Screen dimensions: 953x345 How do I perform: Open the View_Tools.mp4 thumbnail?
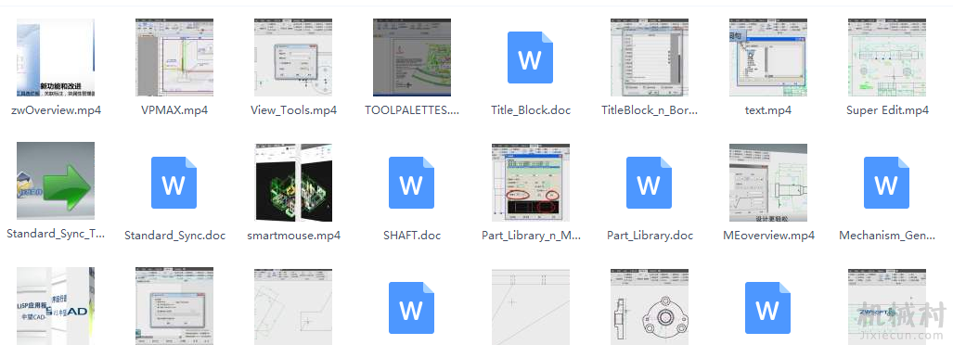point(293,57)
